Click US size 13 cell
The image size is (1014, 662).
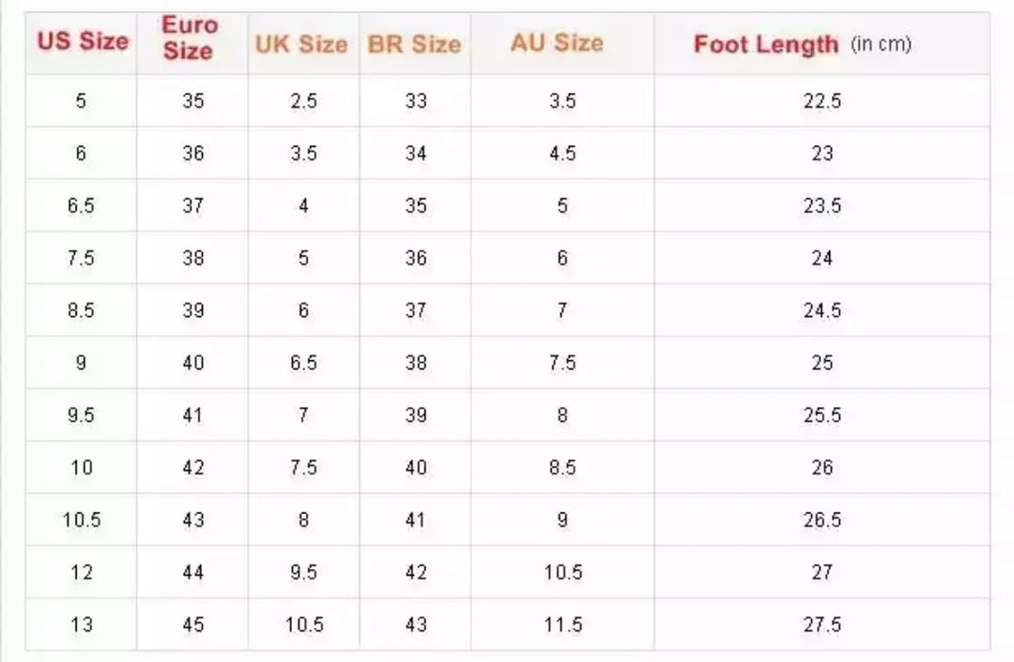pyautogui.click(x=81, y=624)
